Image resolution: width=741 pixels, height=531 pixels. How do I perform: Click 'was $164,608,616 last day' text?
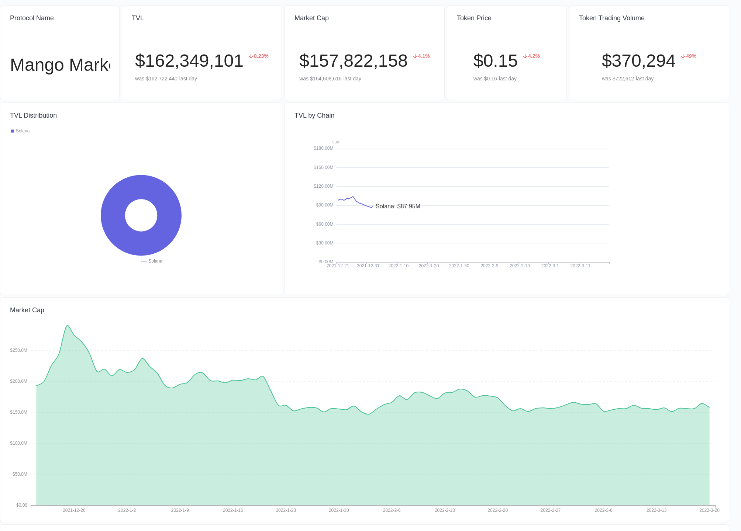[330, 79]
